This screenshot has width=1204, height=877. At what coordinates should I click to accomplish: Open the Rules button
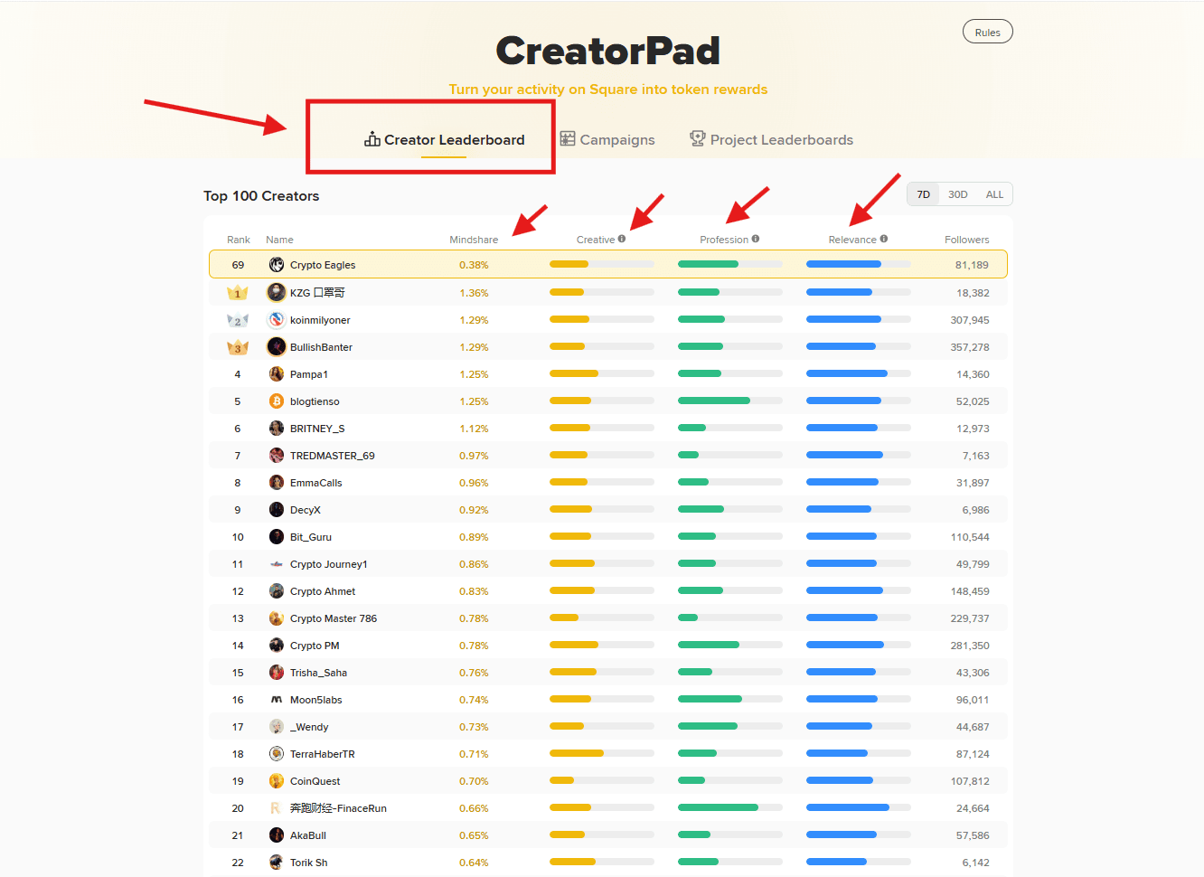pyautogui.click(x=988, y=32)
